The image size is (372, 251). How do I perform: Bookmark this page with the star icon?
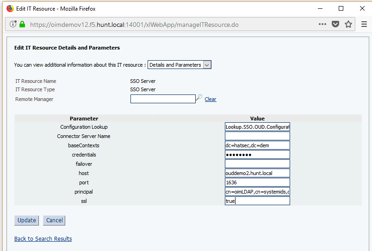click(x=348, y=25)
